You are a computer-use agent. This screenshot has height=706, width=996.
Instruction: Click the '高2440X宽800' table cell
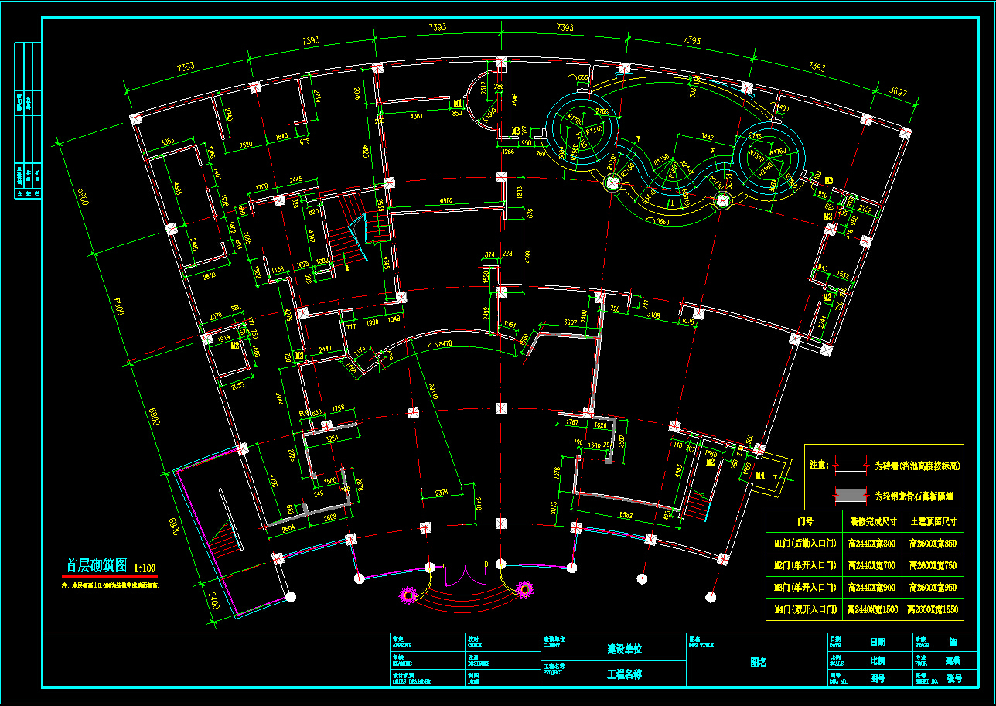872,544
